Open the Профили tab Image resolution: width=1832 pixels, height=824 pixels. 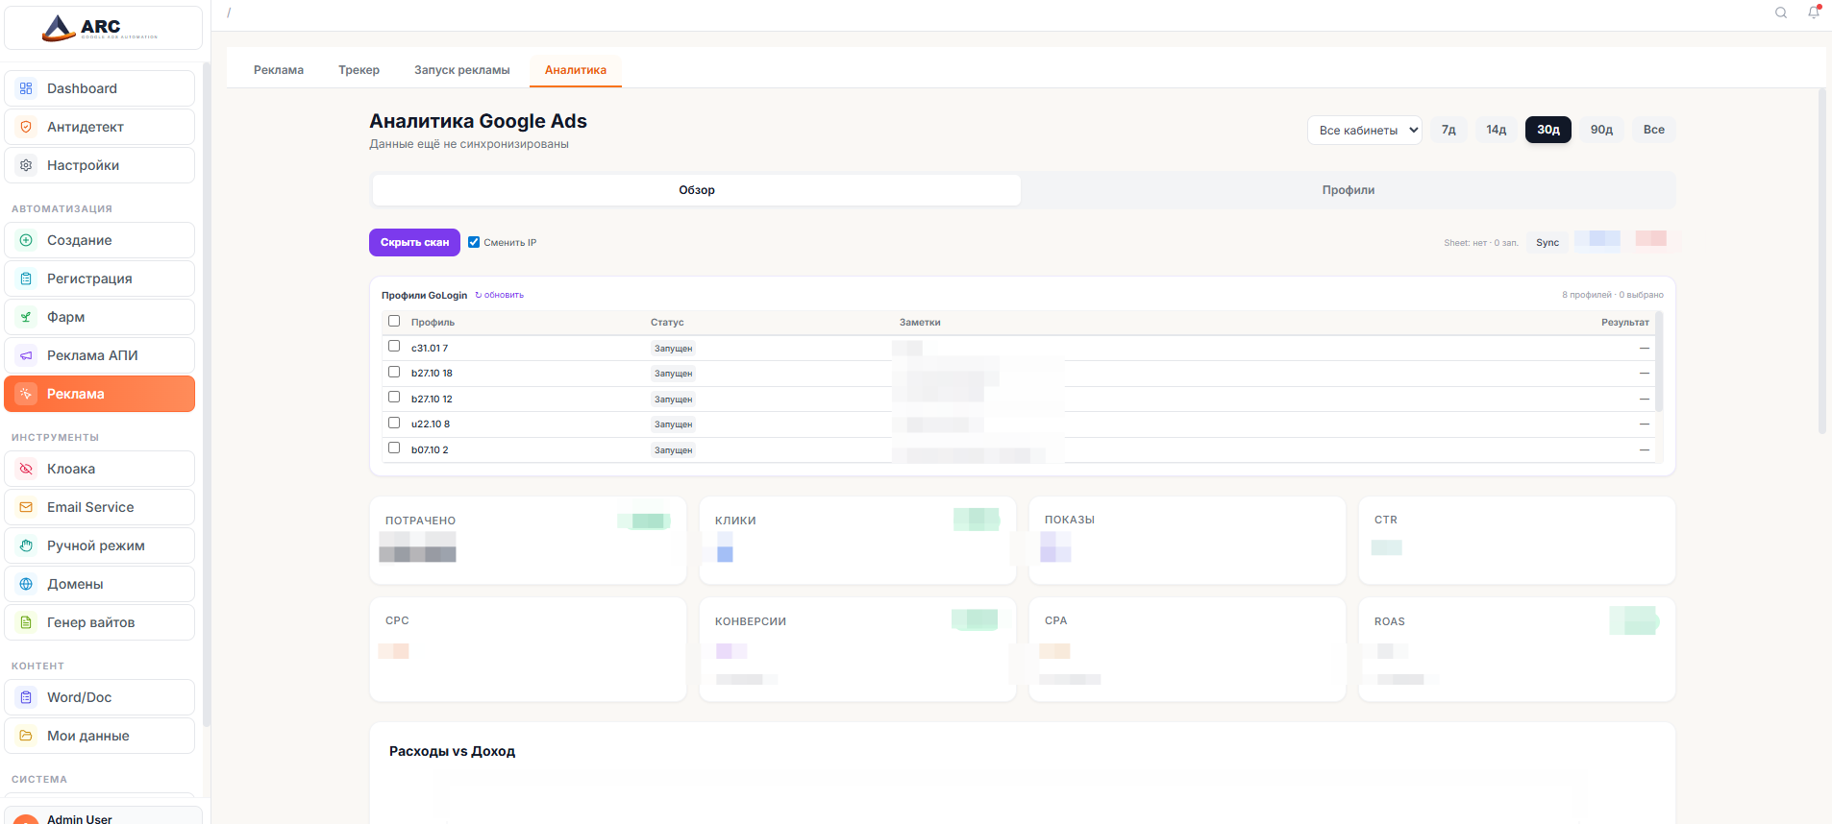point(1348,190)
